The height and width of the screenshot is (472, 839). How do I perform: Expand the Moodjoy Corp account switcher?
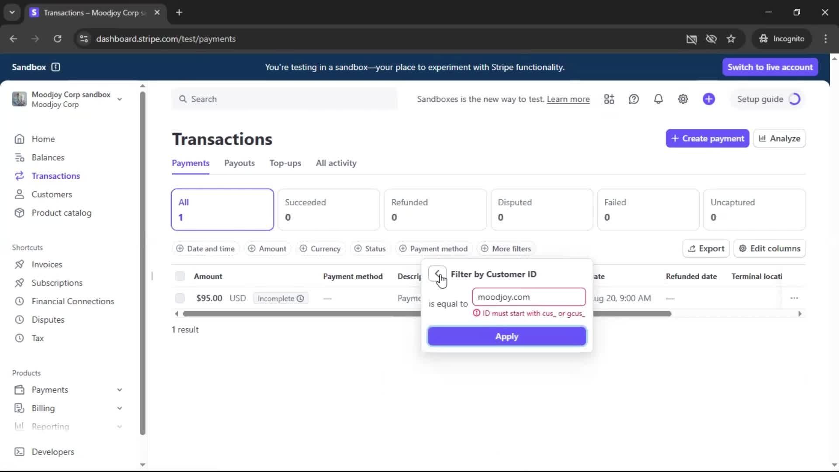119,99
